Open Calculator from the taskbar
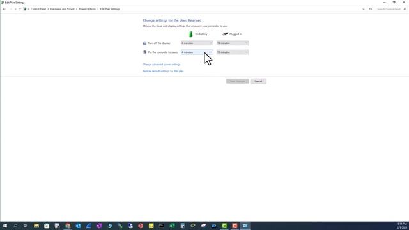Image resolution: width=409 pixels, height=230 pixels. (183, 226)
